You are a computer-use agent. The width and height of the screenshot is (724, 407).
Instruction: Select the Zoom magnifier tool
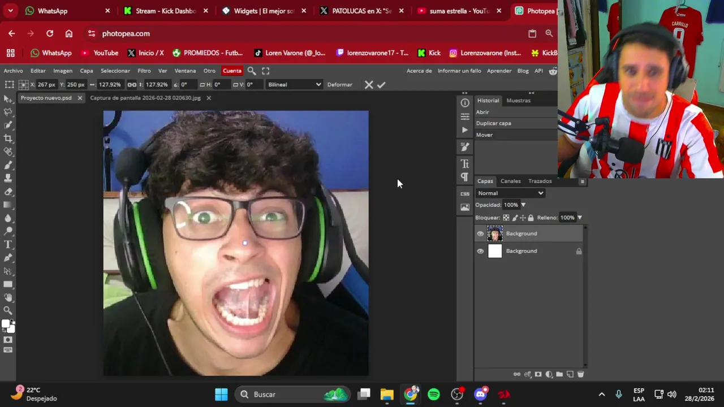8,310
